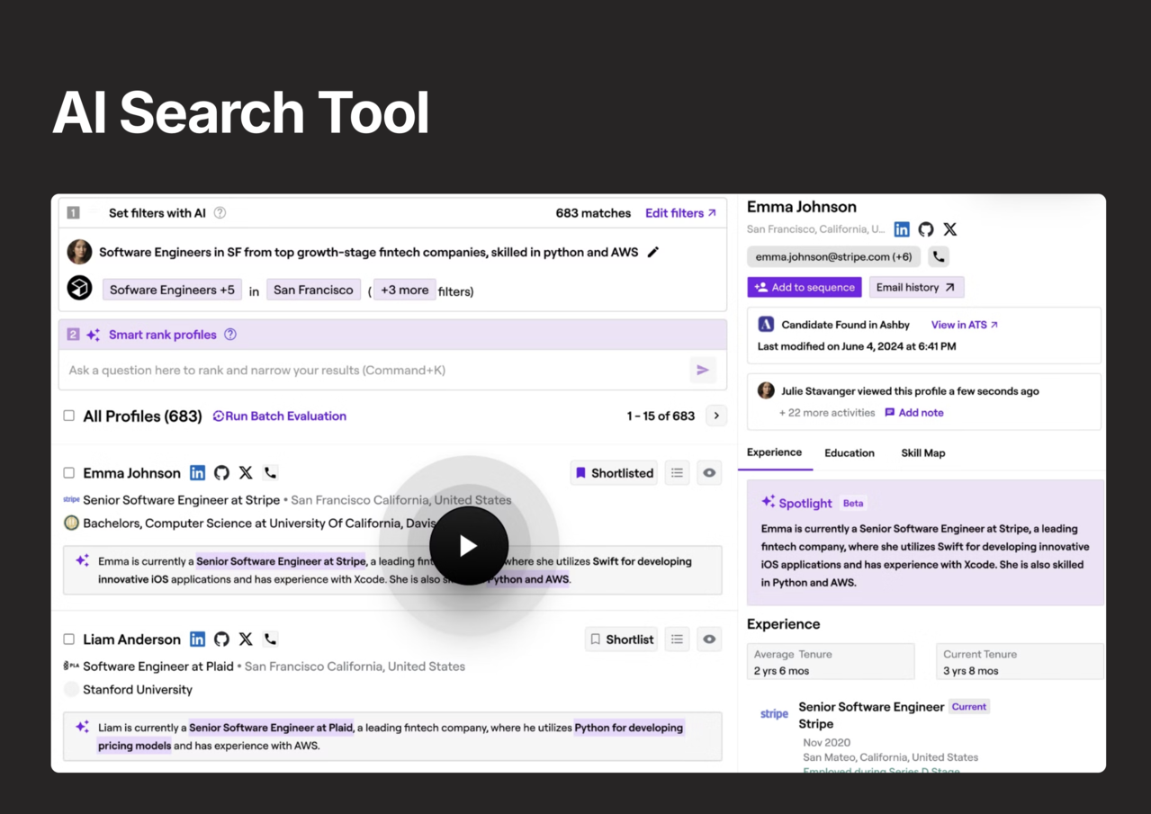Open Liam Anderson's X profile icon
This screenshot has height=814, width=1151.
(246, 640)
